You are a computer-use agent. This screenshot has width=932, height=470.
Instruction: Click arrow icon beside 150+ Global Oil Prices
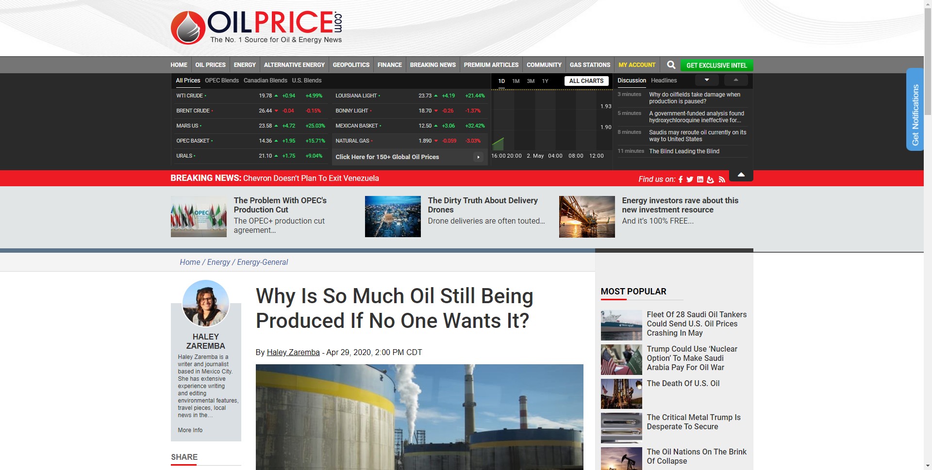(x=478, y=157)
